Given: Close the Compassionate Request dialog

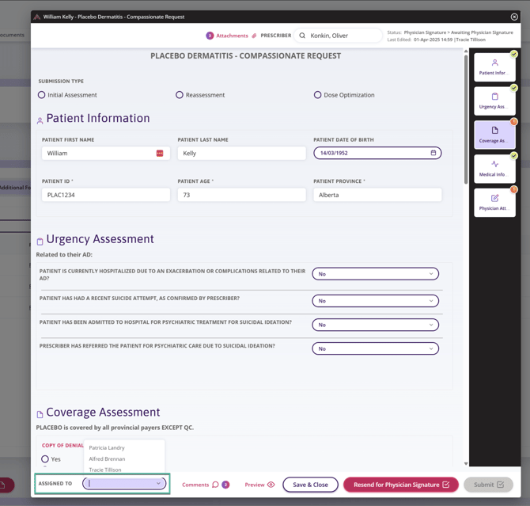Looking at the screenshot, I should point(514,17).
